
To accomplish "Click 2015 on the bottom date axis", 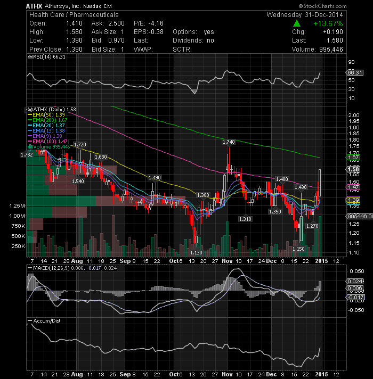I will tap(321, 374).
